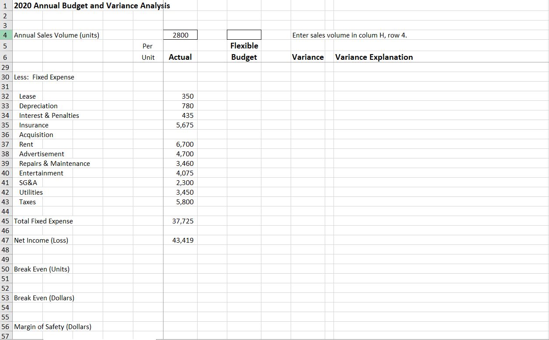Select the empty Flexible Budget entry box

coord(244,35)
